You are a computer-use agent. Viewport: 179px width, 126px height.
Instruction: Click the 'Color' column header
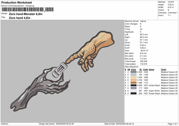[133, 70]
